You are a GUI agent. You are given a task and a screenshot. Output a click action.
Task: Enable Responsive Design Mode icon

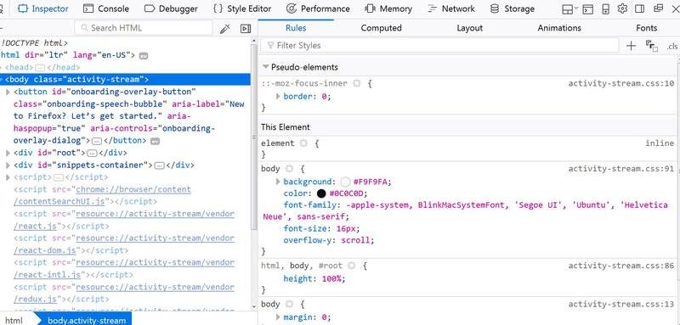(x=606, y=9)
